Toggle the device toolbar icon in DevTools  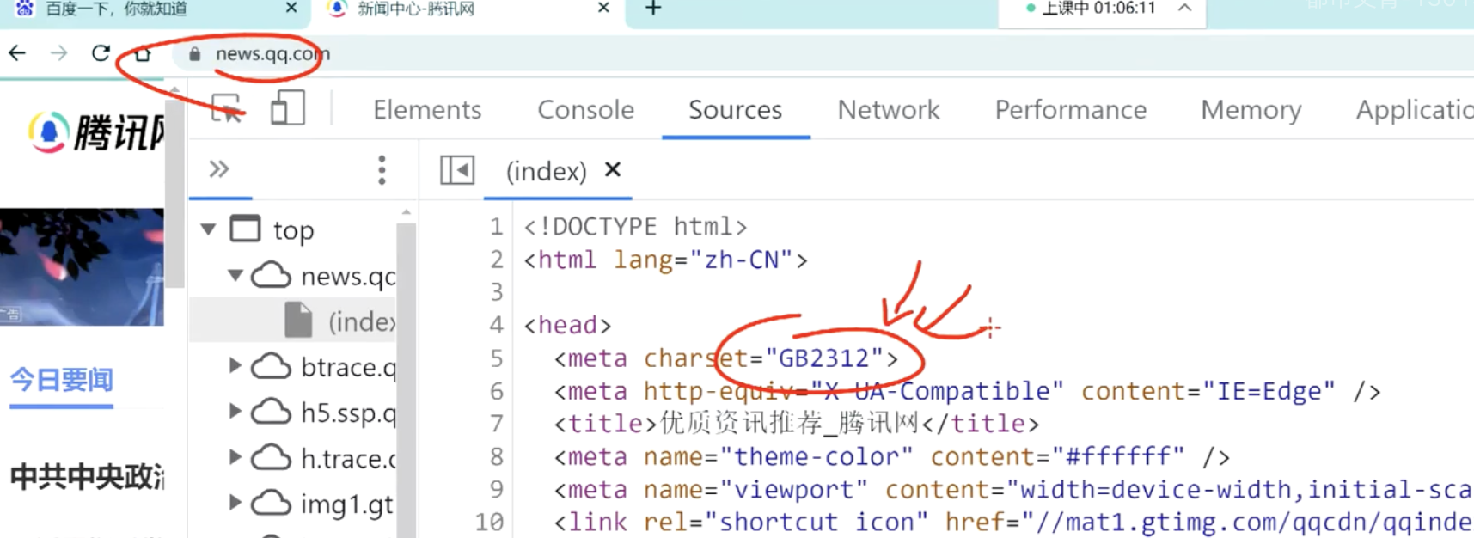[288, 109]
